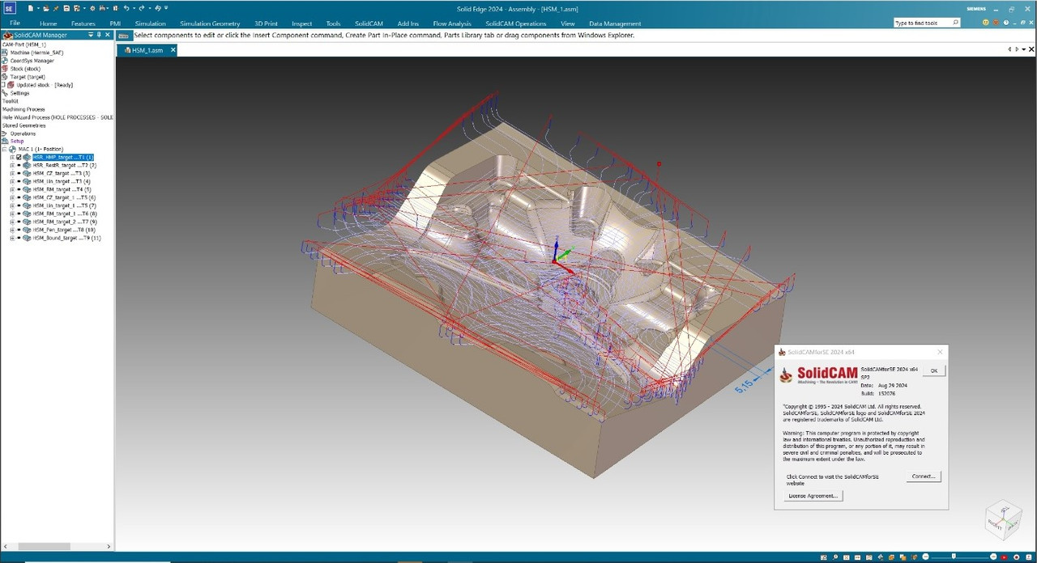Expand the HSM_CZ_target_1 T5 (6) node

pos(11,197)
